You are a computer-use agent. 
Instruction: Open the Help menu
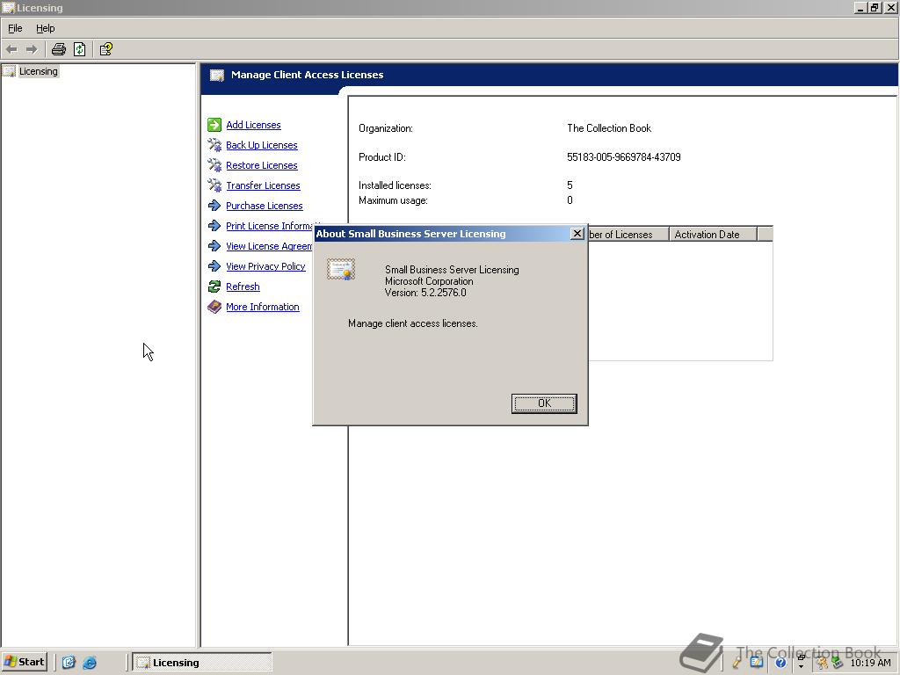coord(46,28)
